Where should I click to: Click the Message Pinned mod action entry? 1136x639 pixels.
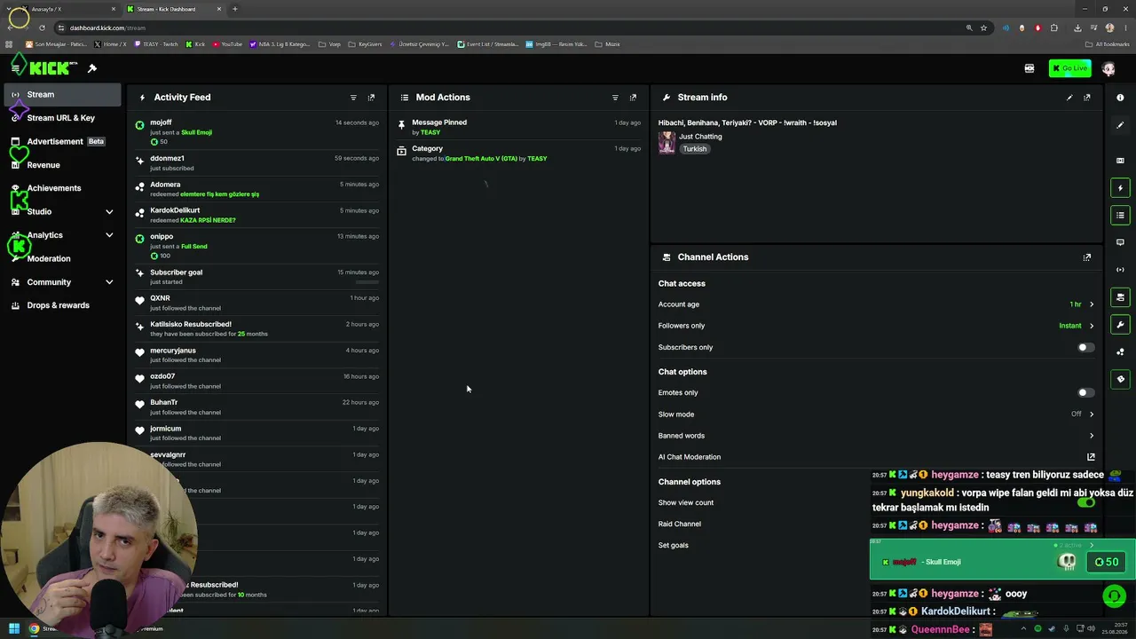(519, 127)
